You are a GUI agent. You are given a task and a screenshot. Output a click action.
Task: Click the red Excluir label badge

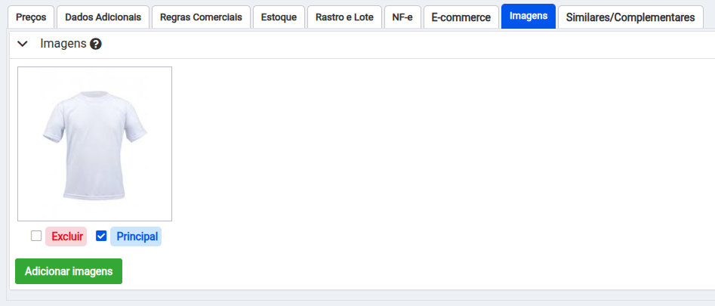(66, 236)
